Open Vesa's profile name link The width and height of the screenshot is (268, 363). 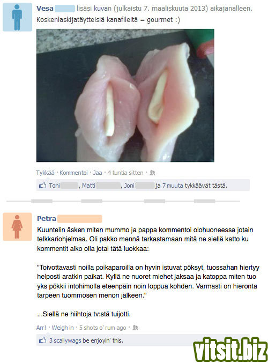pos(45,9)
